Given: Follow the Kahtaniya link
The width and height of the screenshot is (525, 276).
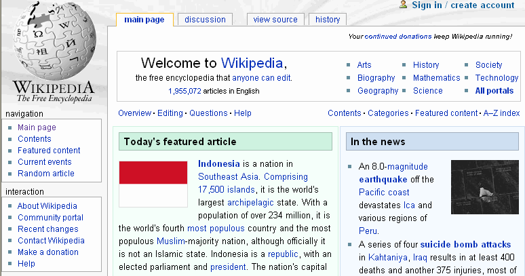Looking at the screenshot, I should (x=388, y=258).
